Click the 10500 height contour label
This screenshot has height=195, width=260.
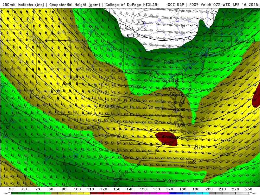[191, 163]
